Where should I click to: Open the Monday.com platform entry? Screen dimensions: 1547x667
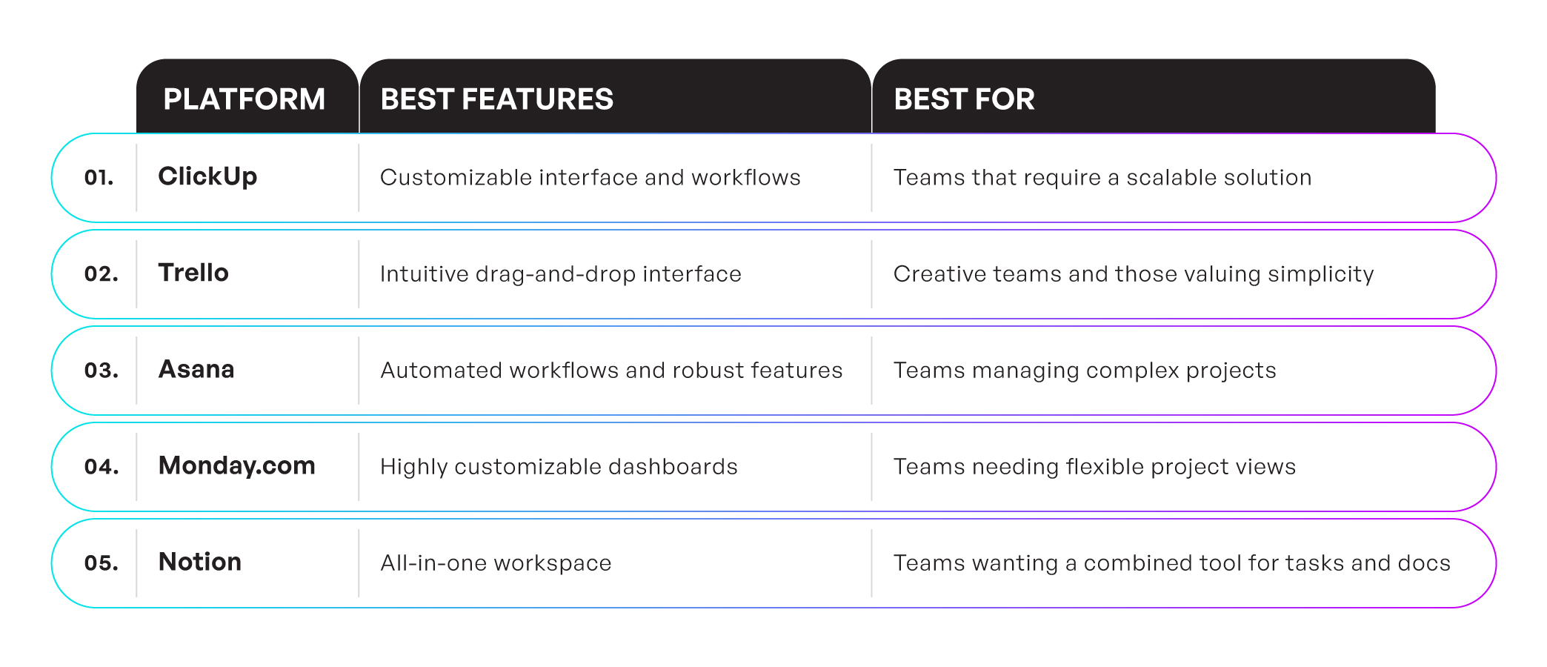coord(236,465)
